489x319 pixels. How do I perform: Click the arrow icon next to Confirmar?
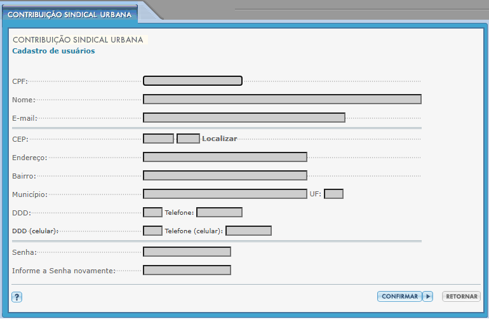(x=428, y=296)
